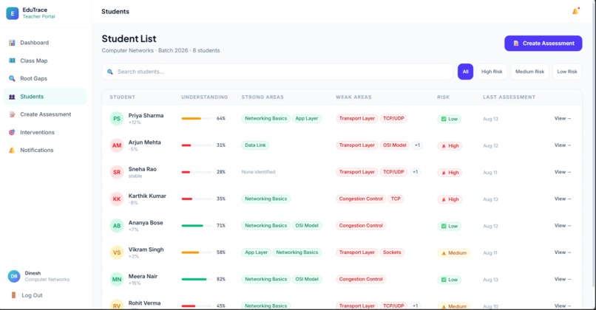
Task: Click the Sockets tag for Vikram Singh
Action: pos(392,252)
